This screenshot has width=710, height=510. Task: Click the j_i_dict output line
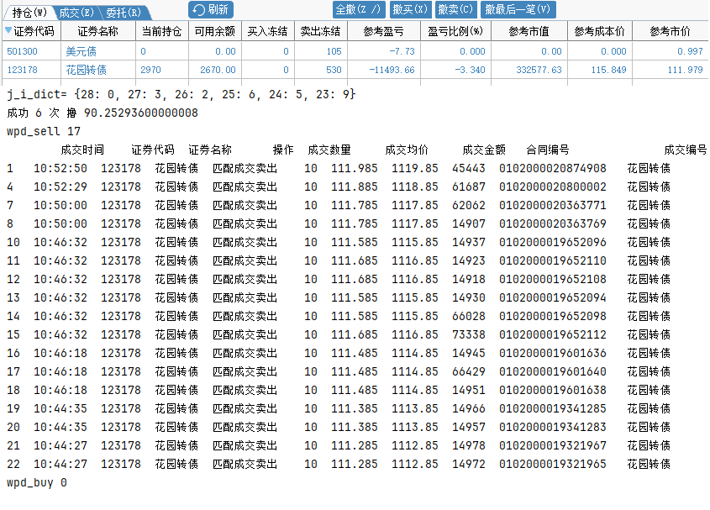(x=181, y=95)
